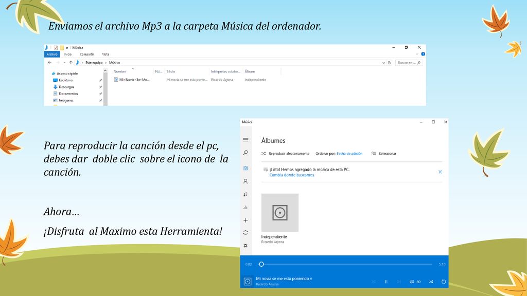Click the playback progress slider handle

pyautogui.click(x=261, y=264)
